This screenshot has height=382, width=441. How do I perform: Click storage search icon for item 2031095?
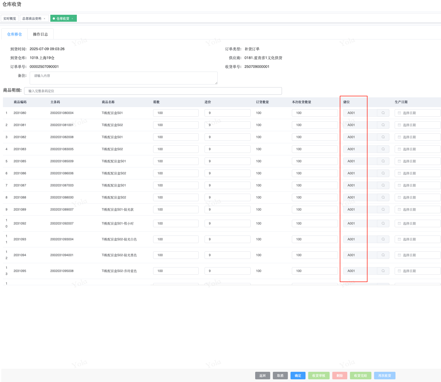[383, 271]
